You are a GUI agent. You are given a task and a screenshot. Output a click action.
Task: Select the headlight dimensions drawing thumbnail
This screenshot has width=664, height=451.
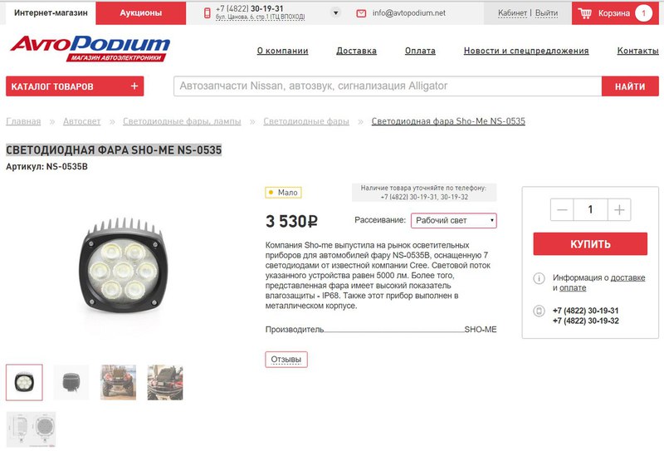31,429
